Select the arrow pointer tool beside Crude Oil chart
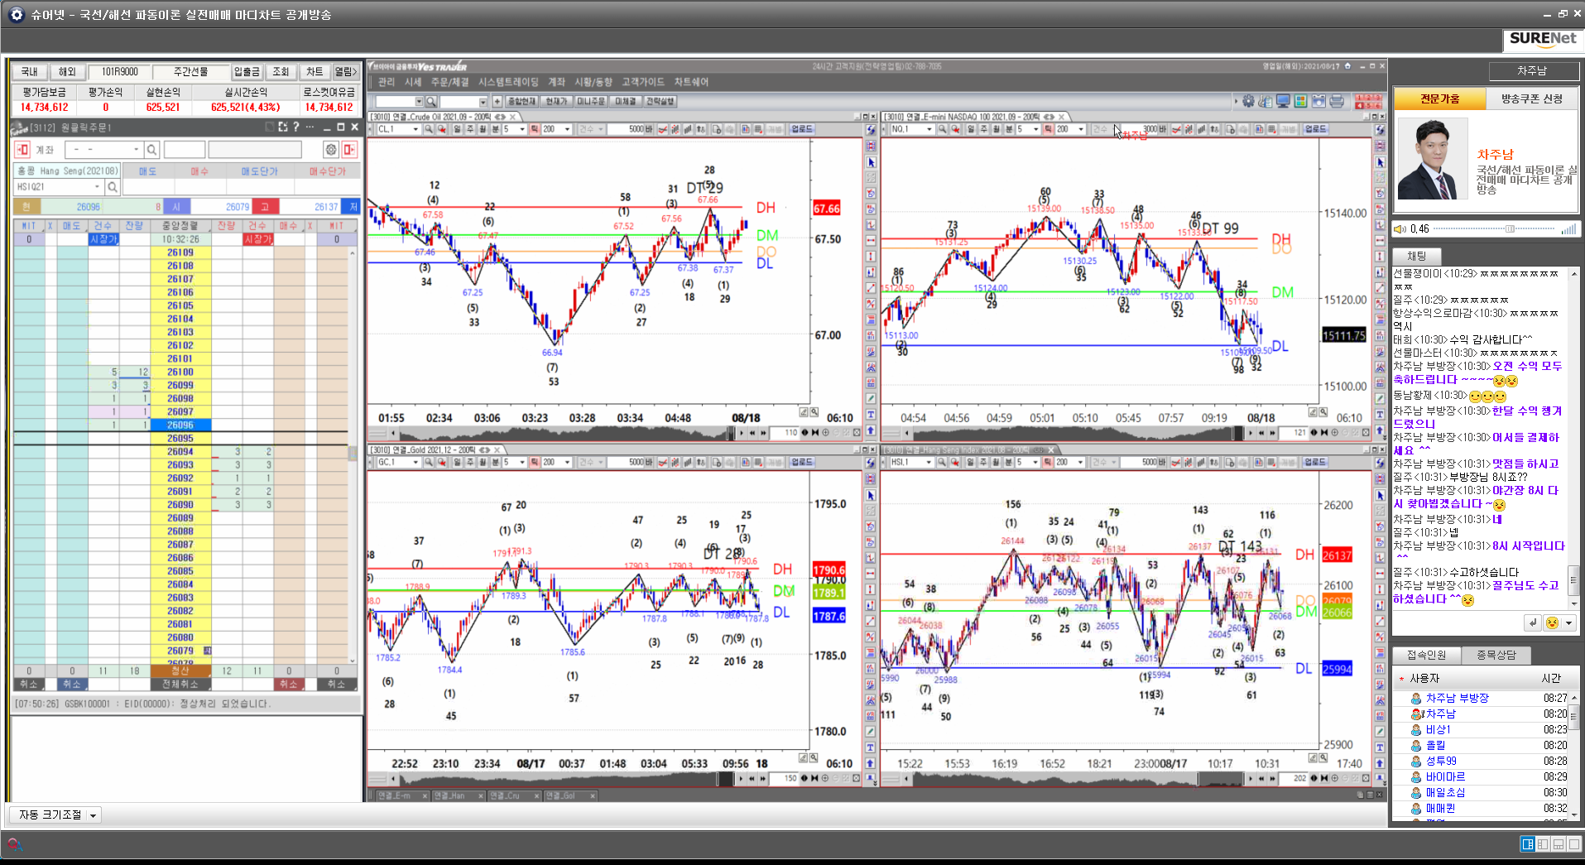Viewport: 1585px width, 865px height. pos(871,162)
